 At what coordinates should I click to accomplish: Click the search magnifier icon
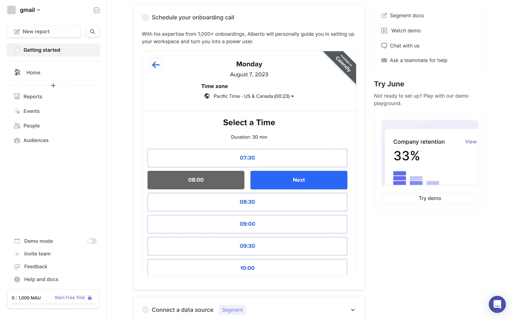click(92, 31)
